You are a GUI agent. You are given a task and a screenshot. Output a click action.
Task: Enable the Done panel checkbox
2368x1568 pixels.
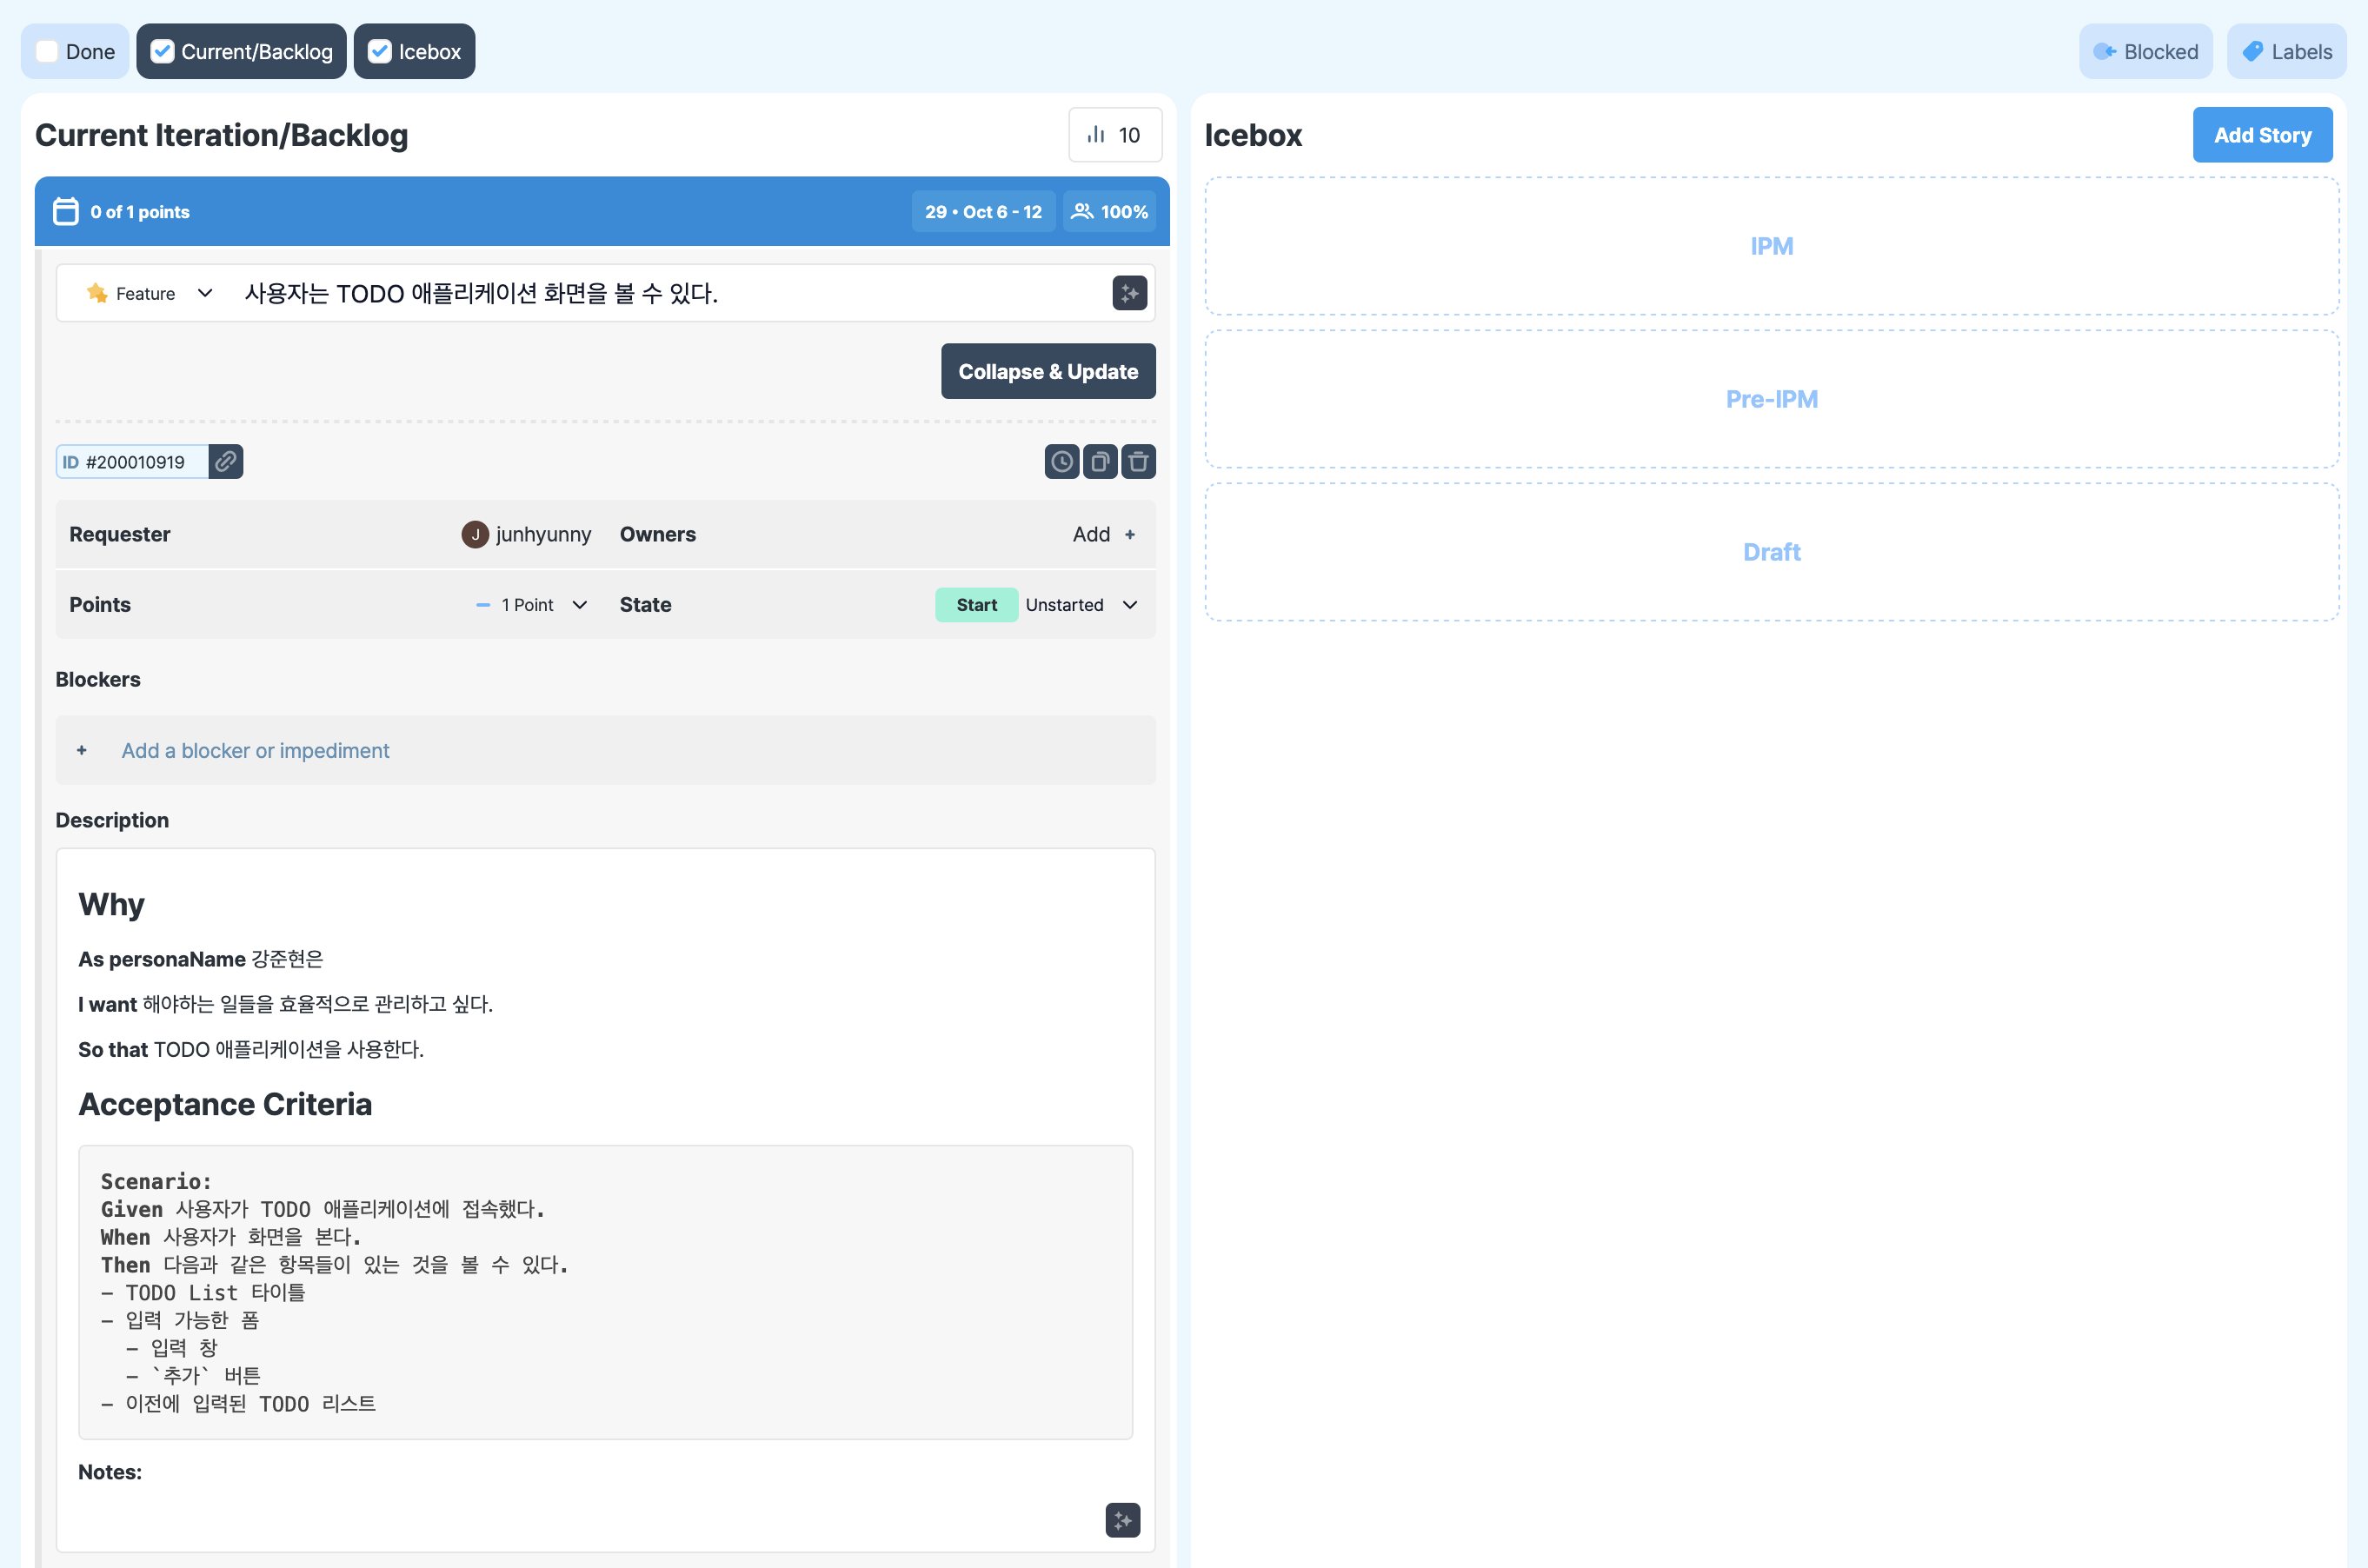click(x=48, y=52)
